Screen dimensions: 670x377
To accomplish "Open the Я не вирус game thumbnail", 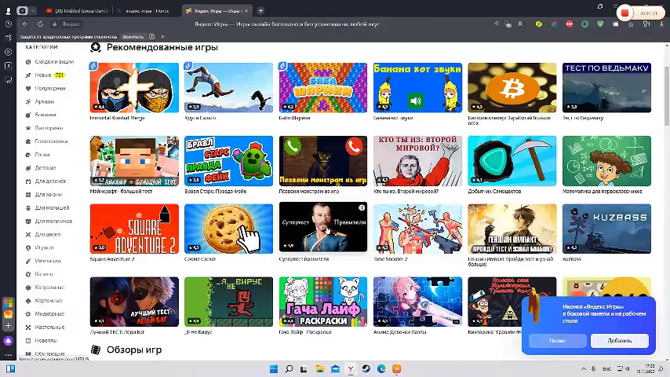I will [228, 302].
